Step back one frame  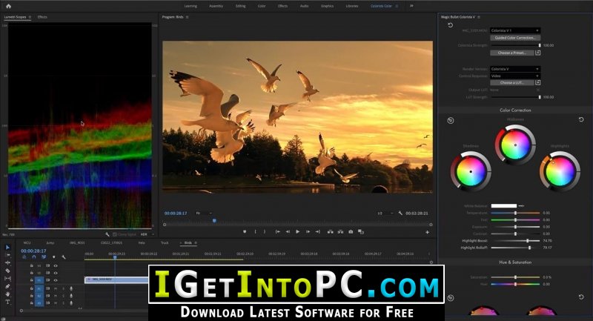pyautogui.click(x=288, y=232)
